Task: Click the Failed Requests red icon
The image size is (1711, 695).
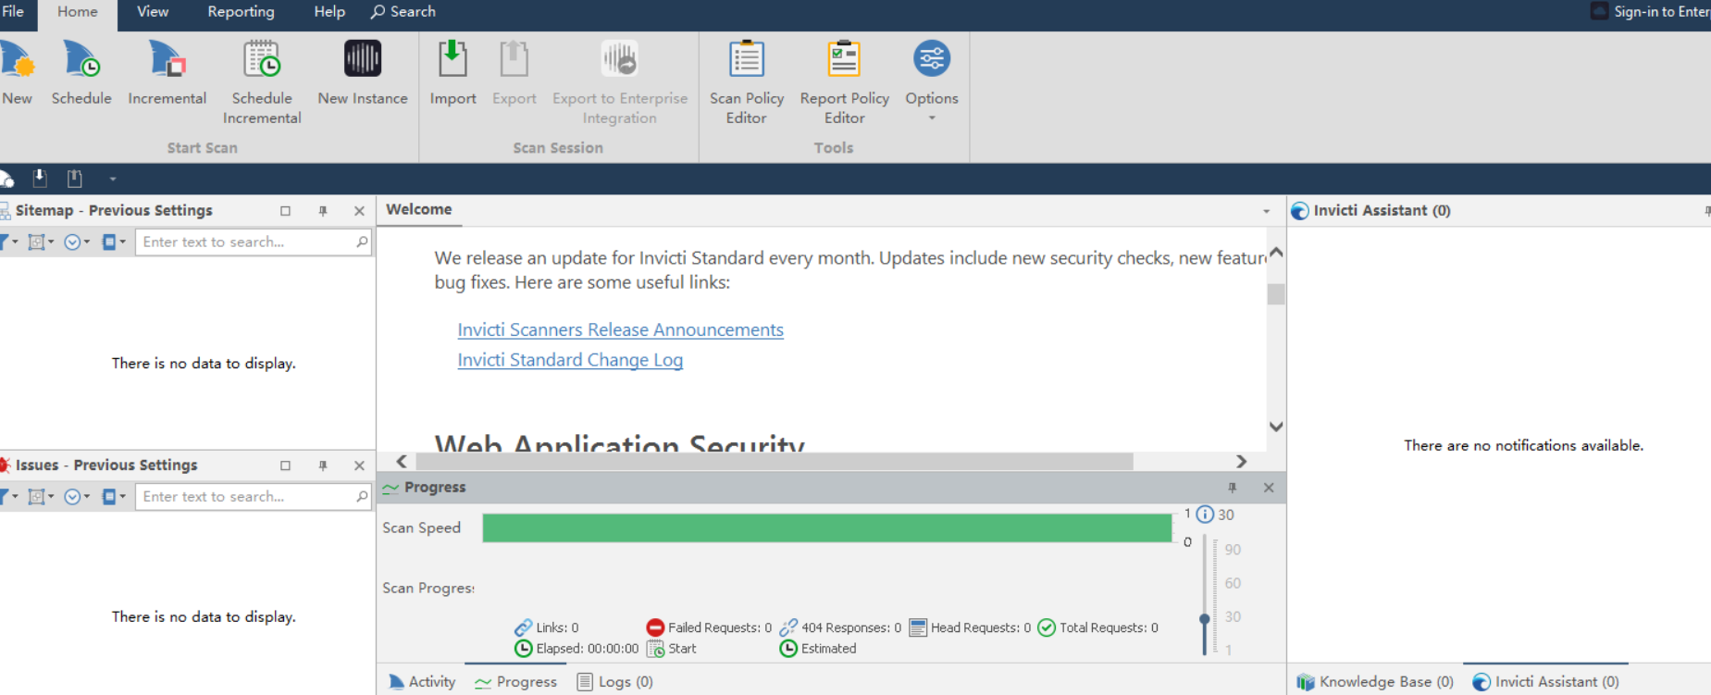Action: [x=655, y=627]
